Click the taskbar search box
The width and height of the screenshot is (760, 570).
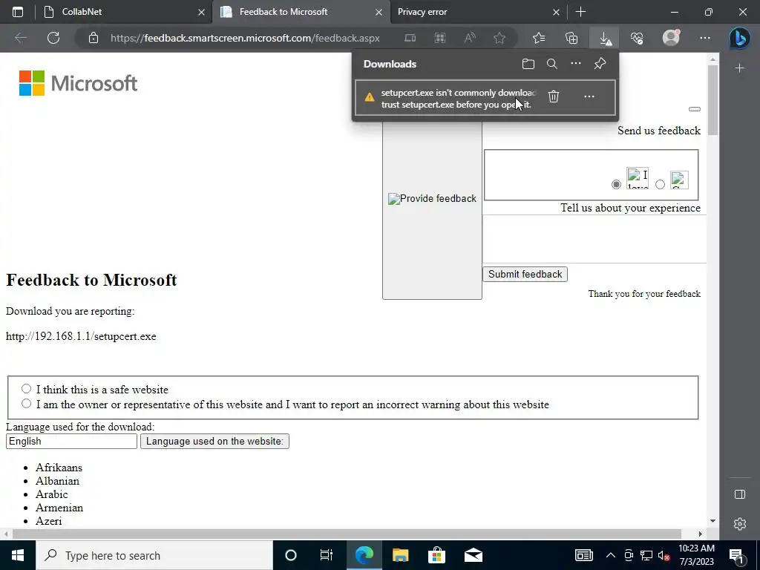tap(154, 555)
